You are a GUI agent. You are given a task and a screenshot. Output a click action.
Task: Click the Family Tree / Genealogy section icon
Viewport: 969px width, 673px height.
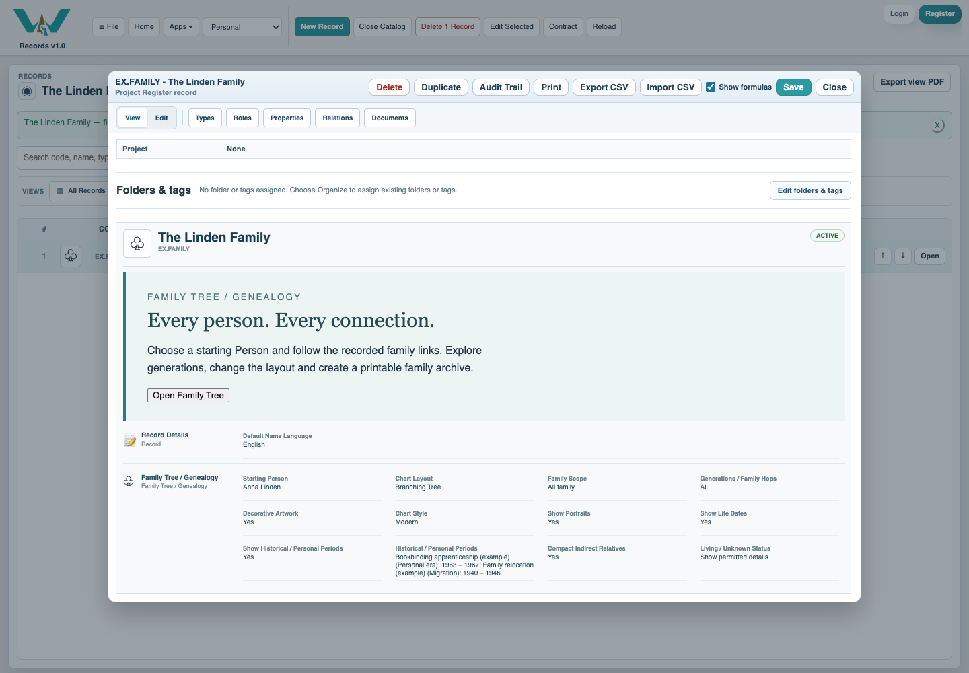pos(129,481)
